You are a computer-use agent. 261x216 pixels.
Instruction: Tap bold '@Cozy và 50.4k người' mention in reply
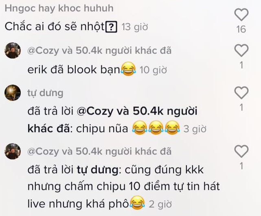(x=137, y=111)
